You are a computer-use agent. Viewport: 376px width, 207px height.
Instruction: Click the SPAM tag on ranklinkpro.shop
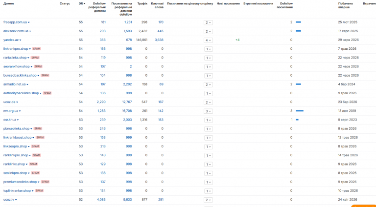tap(37, 155)
